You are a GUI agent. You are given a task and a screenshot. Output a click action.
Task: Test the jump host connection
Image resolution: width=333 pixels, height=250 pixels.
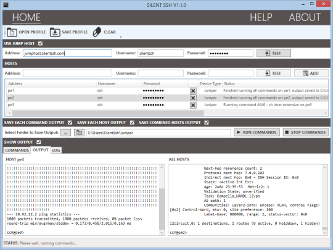[274, 53]
